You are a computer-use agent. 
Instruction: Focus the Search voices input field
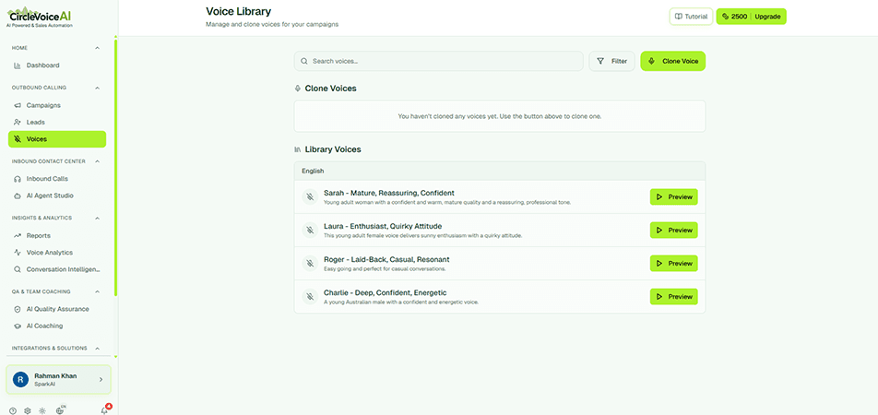tap(438, 61)
